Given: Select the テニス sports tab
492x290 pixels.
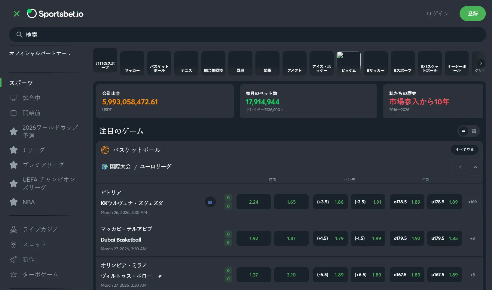Looking at the screenshot, I should tap(186, 63).
